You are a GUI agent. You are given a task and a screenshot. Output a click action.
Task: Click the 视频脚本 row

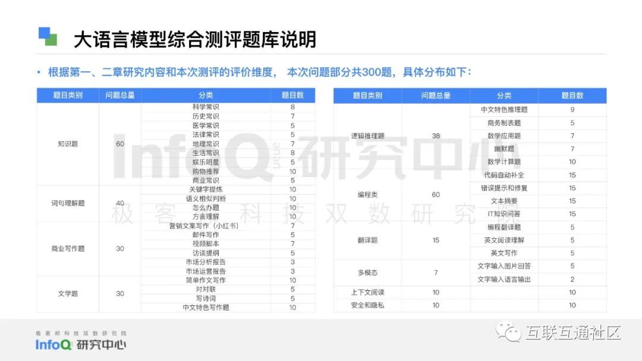pyautogui.click(x=228, y=243)
